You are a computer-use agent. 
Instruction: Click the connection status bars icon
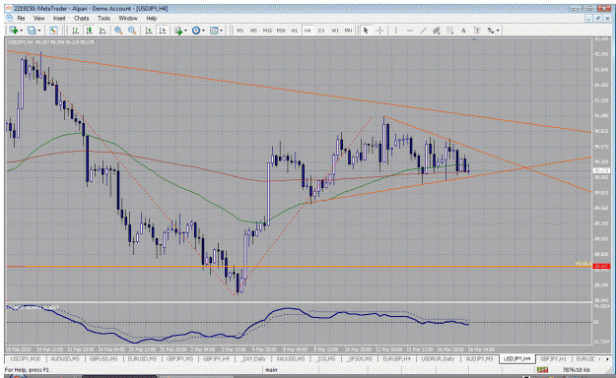(x=542, y=370)
